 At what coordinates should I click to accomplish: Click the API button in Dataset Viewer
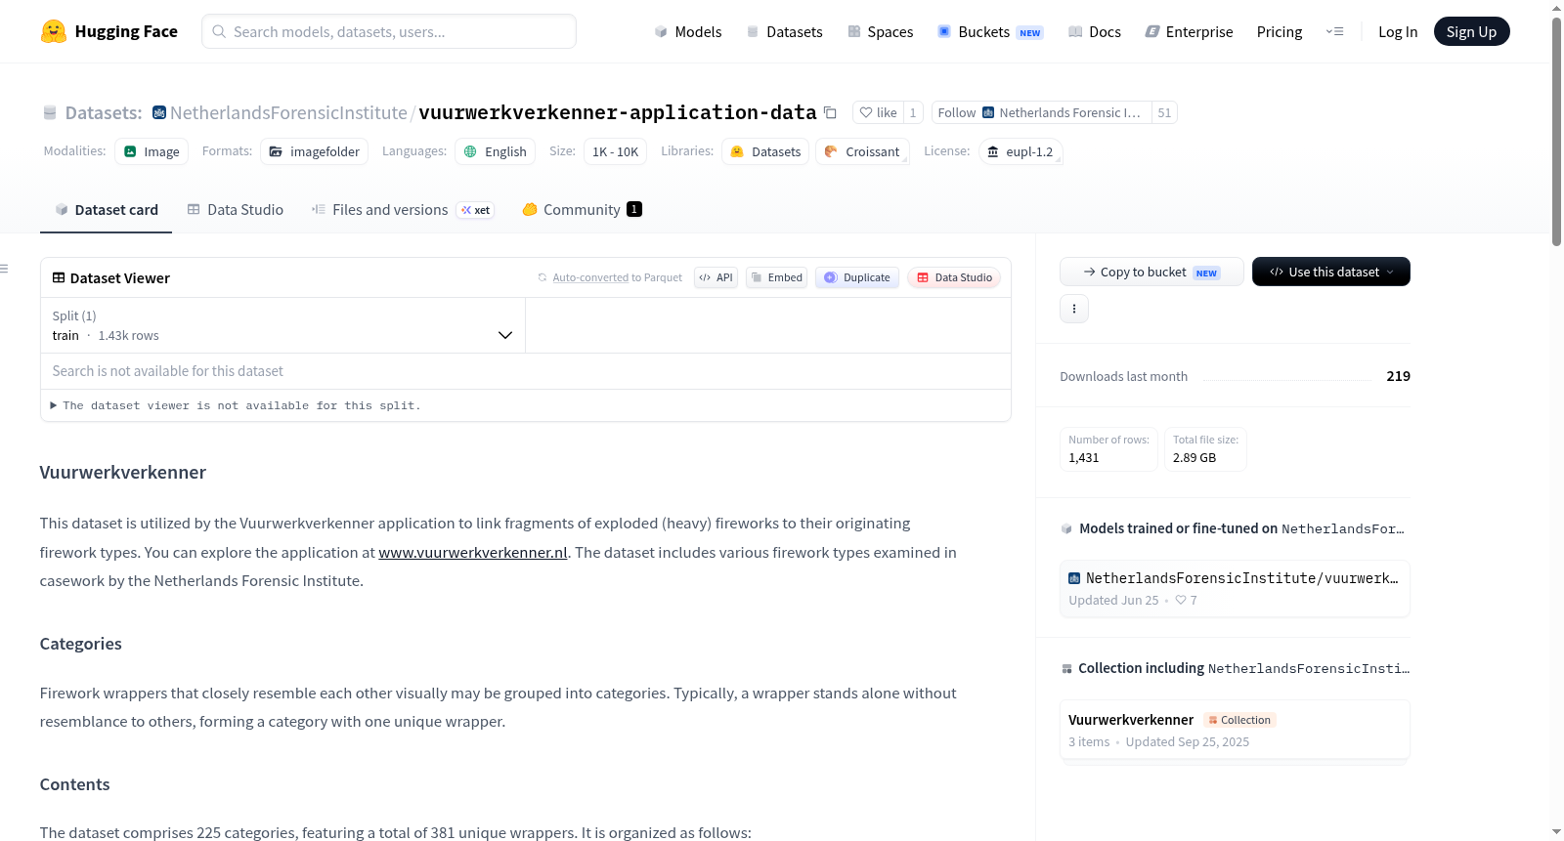(716, 277)
